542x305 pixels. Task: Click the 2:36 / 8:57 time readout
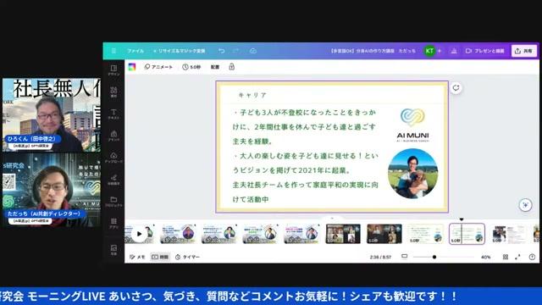coord(380,257)
